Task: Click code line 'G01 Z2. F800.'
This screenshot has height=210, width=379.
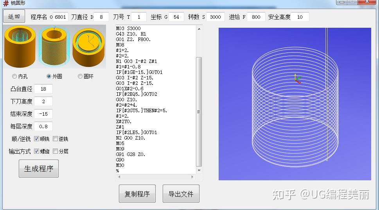Action: (133, 39)
